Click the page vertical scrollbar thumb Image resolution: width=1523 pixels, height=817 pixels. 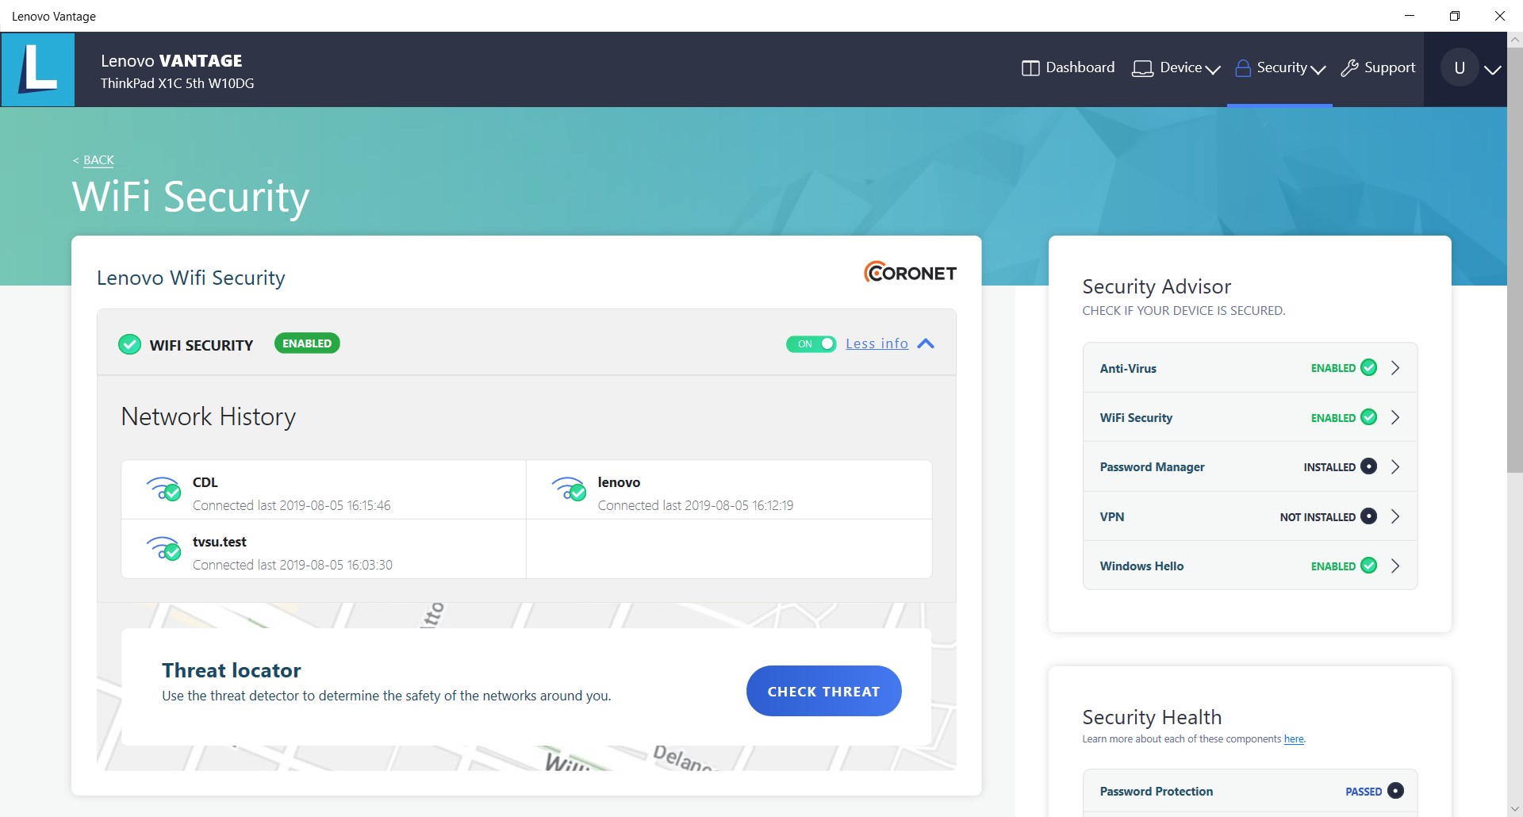click(1515, 260)
